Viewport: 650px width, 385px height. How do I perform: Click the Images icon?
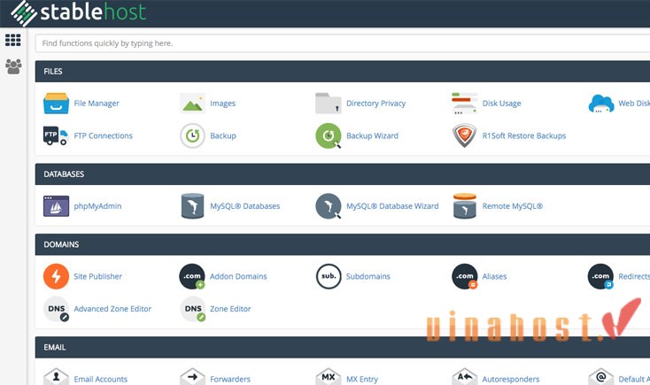click(x=192, y=104)
